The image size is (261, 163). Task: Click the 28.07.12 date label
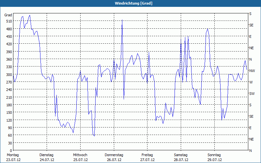[x=181, y=160]
